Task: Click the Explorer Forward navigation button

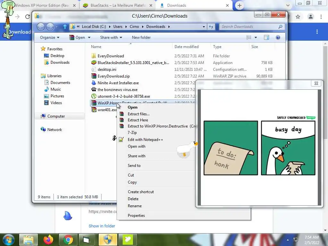Action: click(50, 27)
